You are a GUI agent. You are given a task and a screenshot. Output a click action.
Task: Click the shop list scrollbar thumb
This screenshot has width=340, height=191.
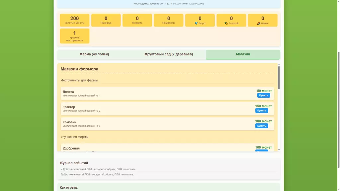pyautogui.click(x=279, y=77)
